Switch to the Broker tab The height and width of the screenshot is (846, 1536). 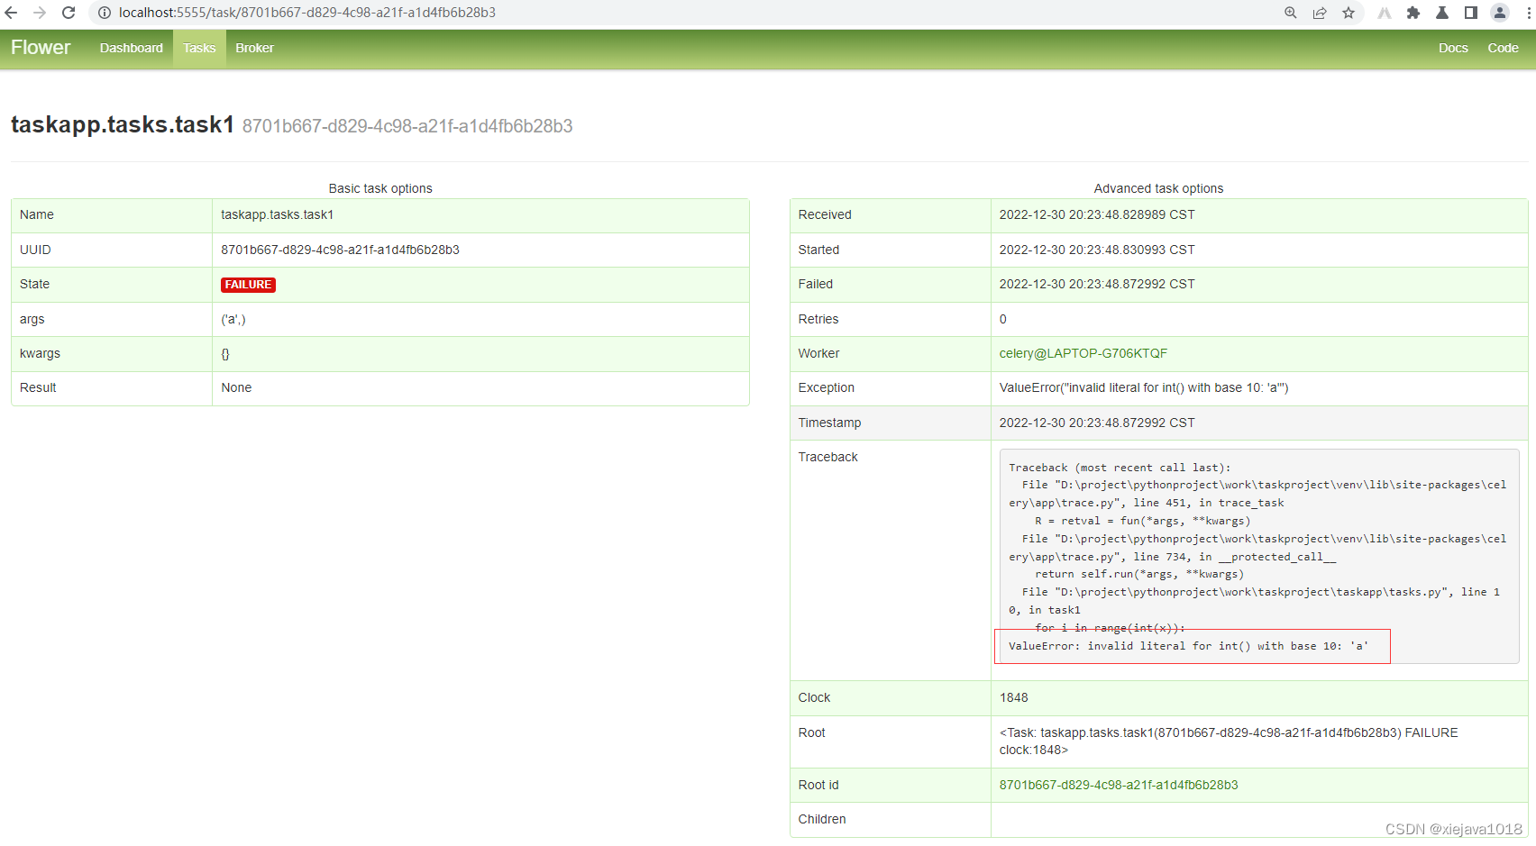tap(254, 48)
